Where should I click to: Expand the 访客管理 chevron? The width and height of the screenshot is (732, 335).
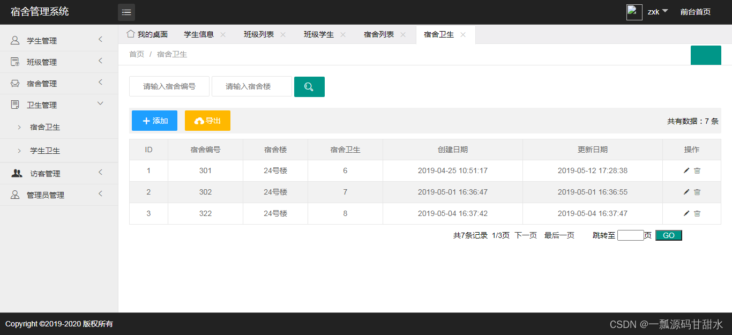pos(100,172)
